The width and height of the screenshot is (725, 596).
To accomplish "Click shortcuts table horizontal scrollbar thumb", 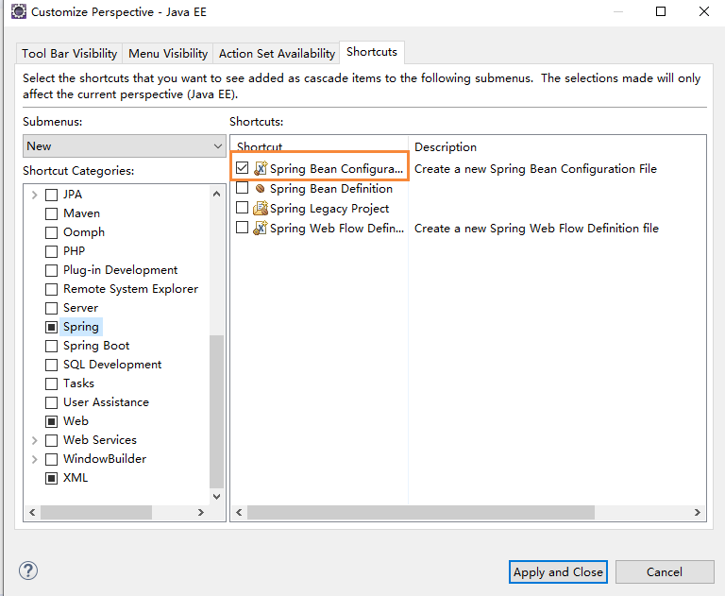I will pos(421,512).
